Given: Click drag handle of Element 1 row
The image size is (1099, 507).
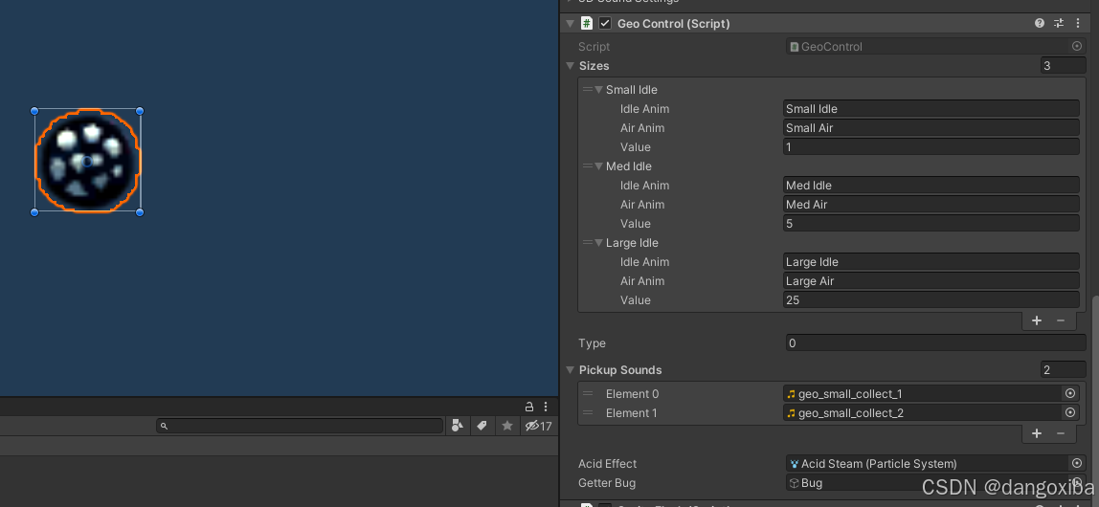Looking at the screenshot, I should [x=588, y=412].
